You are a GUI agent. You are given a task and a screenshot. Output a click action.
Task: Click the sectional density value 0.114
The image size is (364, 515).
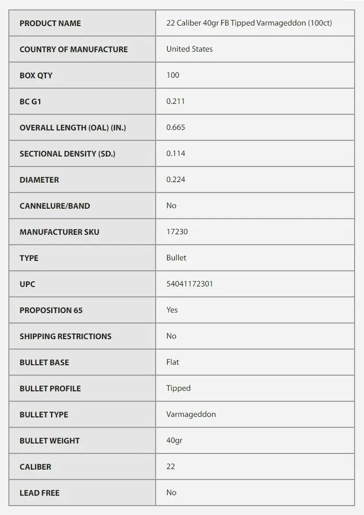click(175, 153)
